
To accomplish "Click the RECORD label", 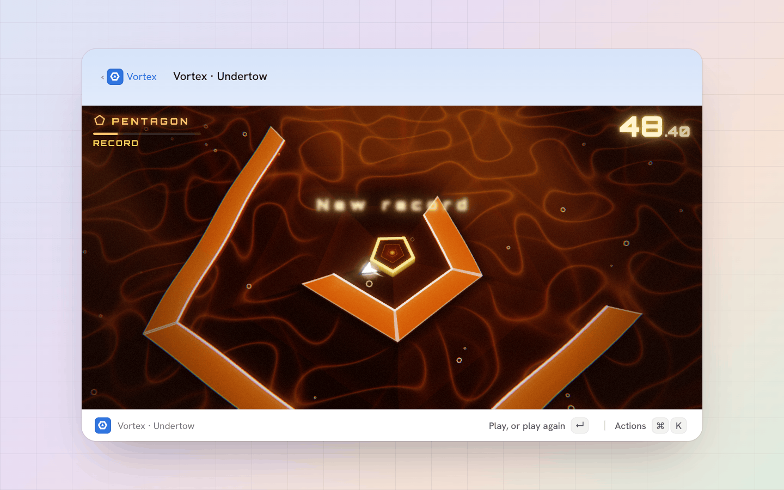I will click(115, 143).
